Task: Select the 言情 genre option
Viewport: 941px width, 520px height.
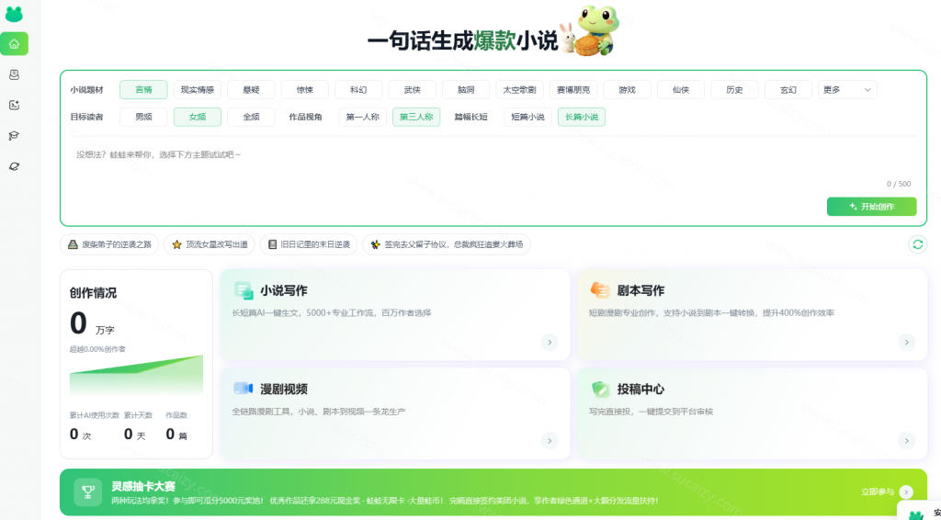Action: [143, 90]
